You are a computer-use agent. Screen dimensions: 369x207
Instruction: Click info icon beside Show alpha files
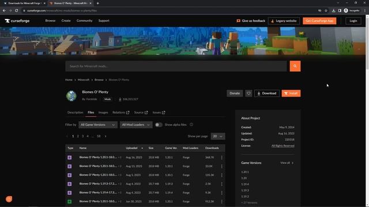tap(191, 125)
